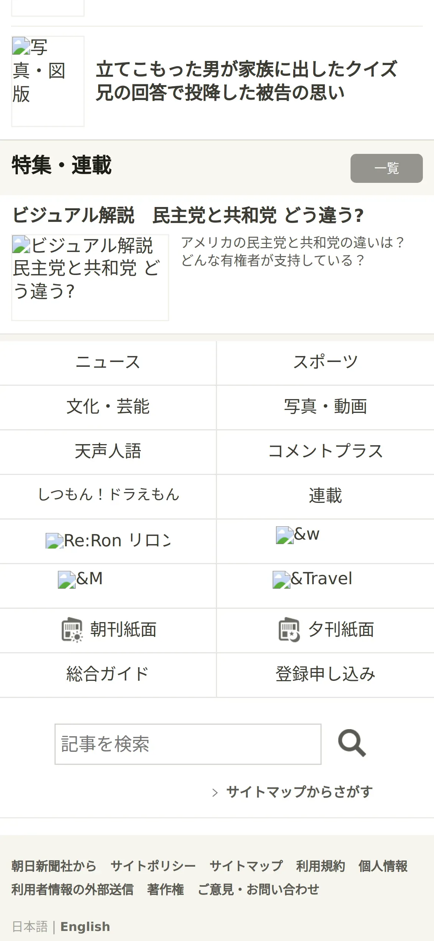The width and height of the screenshot is (434, 941).
Task: Click the 写真・図版 article thumbnail
Action: (48, 81)
